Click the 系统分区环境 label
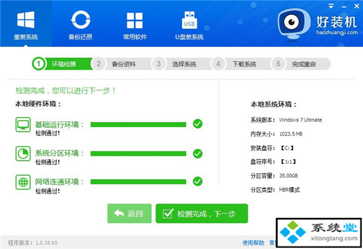Viewport: 363px width, 249px height. click(59, 153)
